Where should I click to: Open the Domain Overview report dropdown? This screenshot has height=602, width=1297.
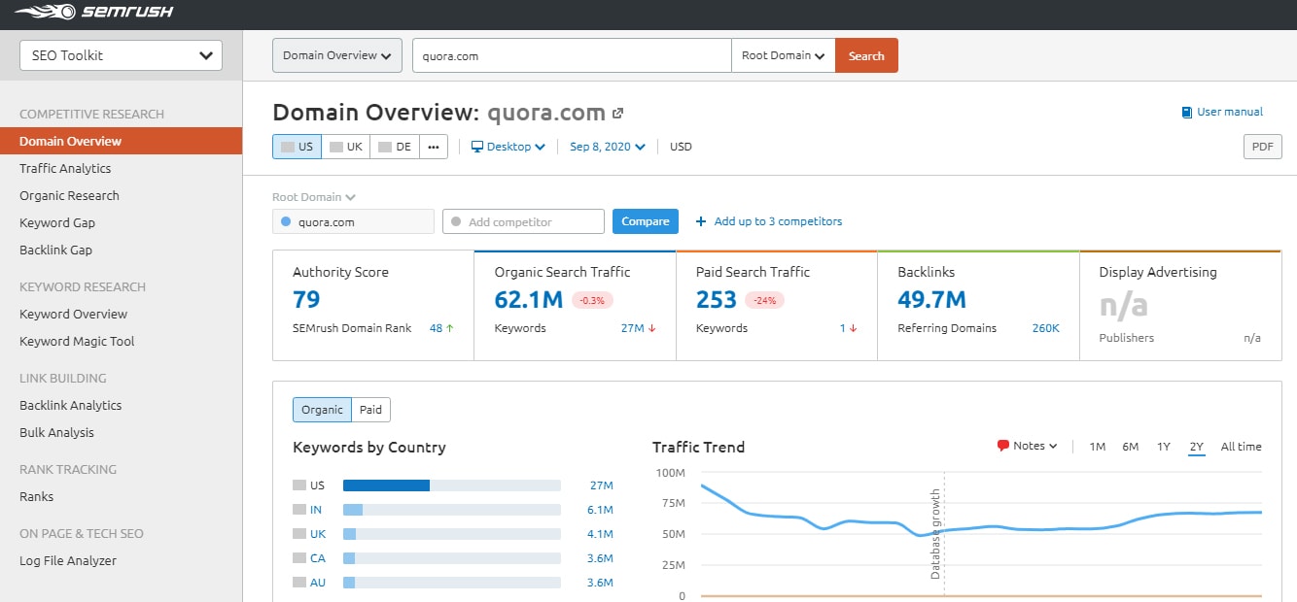pyautogui.click(x=337, y=55)
